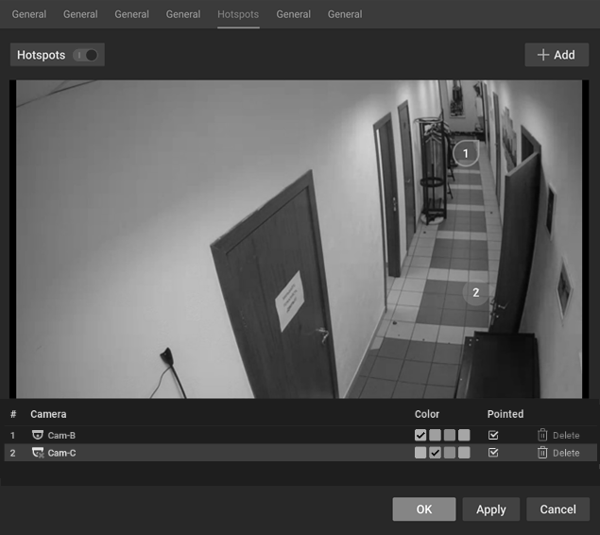Screen dimensions: 600x535
Task: Click the trash icon in the Cam-B row
Action: 542,435
